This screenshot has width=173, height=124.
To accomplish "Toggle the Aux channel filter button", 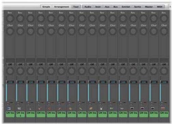I will [107, 7].
